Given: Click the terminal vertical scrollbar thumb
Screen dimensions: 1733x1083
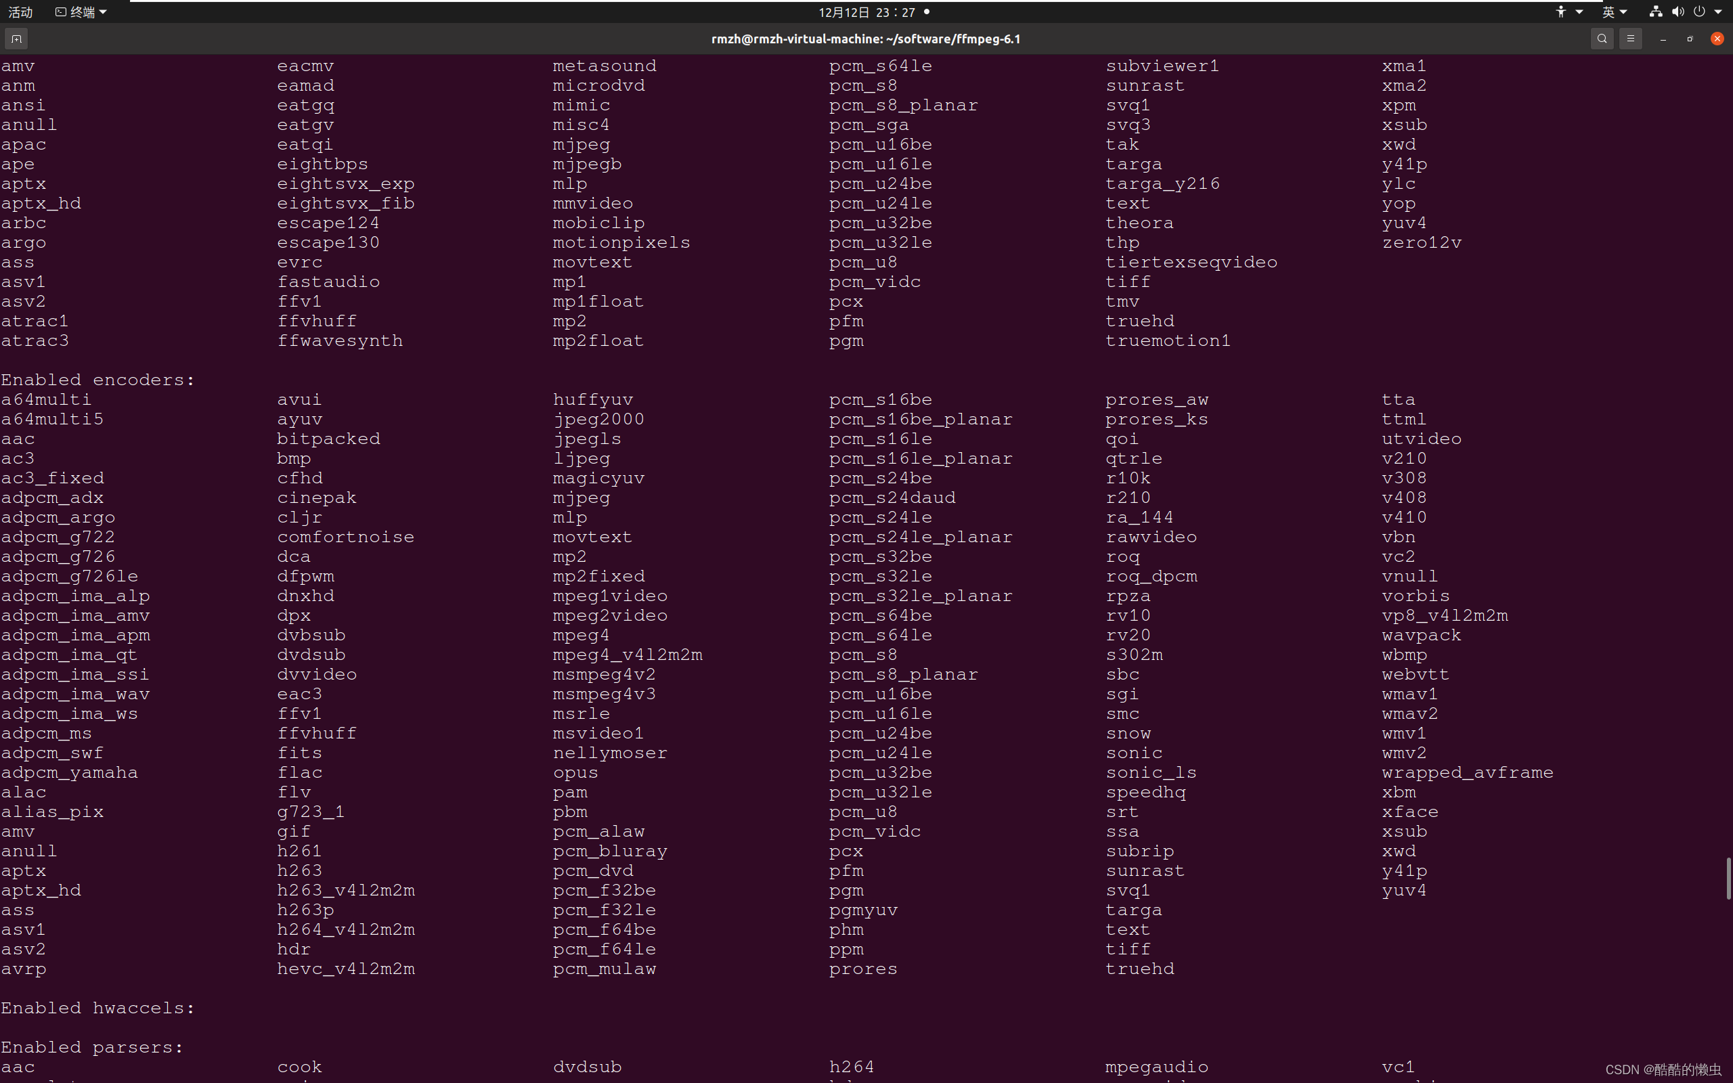Looking at the screenshot, I should (1728, 878).
